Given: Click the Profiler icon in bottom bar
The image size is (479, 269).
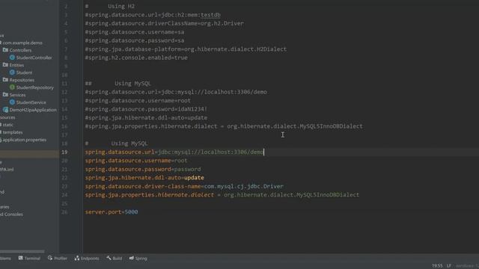Looking at the screenshot, I should pos(50,258).
